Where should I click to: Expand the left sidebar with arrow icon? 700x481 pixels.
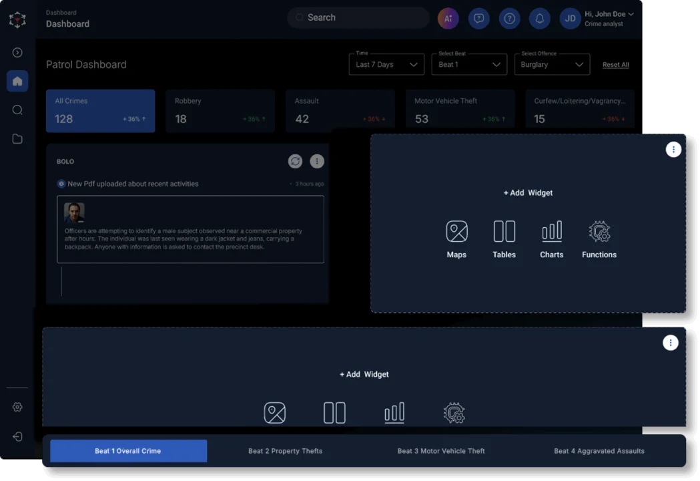click(x=17, y=53)
